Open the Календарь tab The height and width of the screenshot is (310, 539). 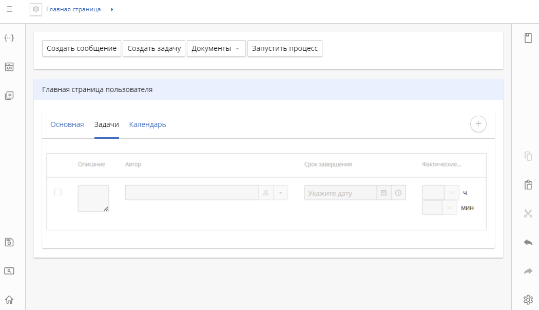[x=147, y=125]
